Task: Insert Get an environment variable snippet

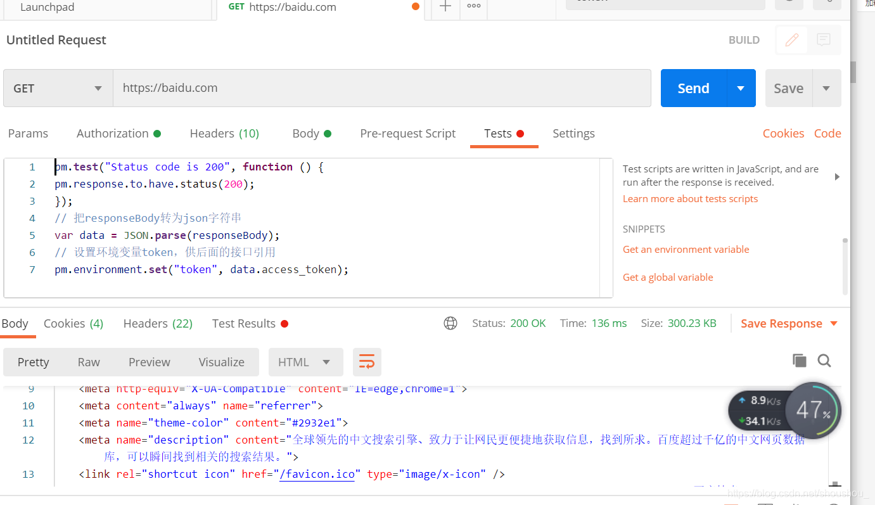Action: pyautogui.click(x=686, y=249)
